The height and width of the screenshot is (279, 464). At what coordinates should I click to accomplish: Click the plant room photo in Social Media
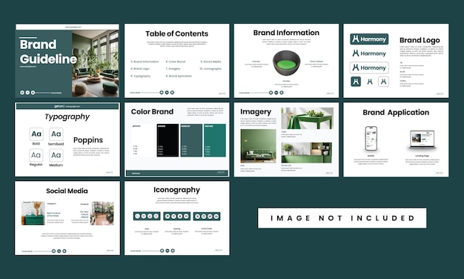[102, 213]
